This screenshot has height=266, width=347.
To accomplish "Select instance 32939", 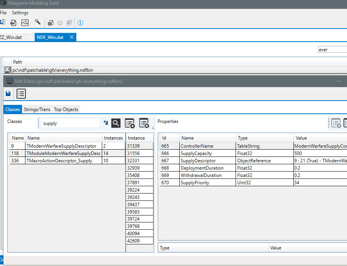I will 140,168.
